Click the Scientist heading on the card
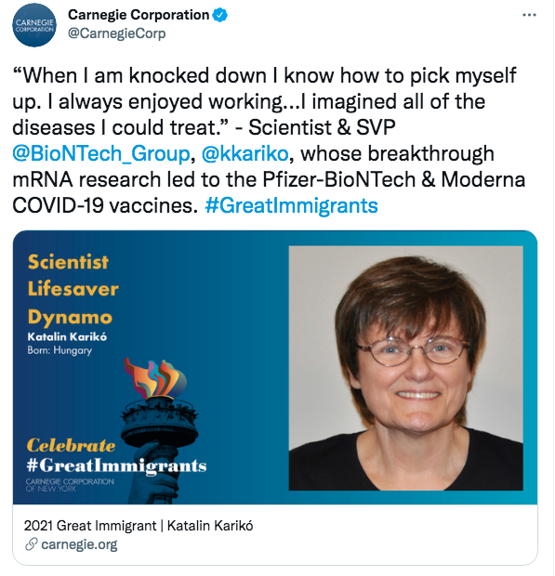555x576 pixels. tap(68, 262)
